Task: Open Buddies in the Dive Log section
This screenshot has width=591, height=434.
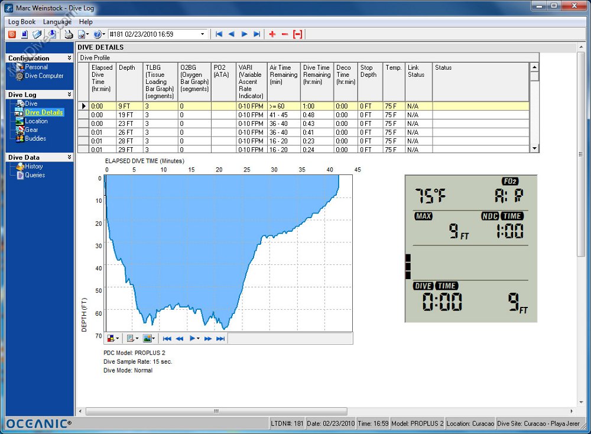Action: tap(35, 138)
